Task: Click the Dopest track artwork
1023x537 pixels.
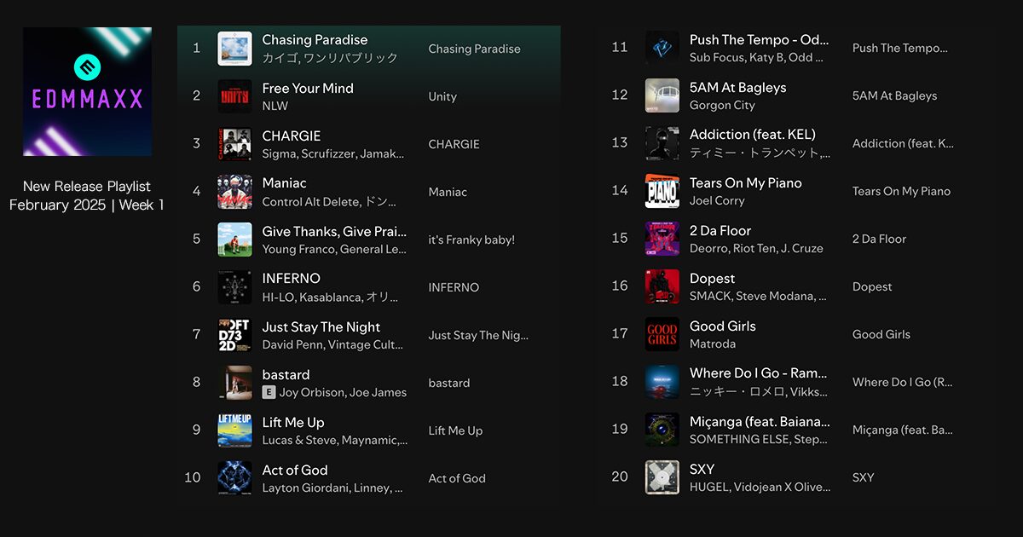Action: 662,286
